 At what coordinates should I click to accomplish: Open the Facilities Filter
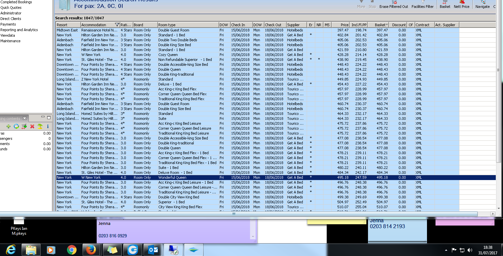click(422, 4)
